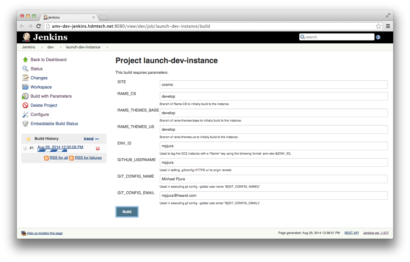Open Delete Project link
This screenshot has width=410, height=262.
click(44, 105)
